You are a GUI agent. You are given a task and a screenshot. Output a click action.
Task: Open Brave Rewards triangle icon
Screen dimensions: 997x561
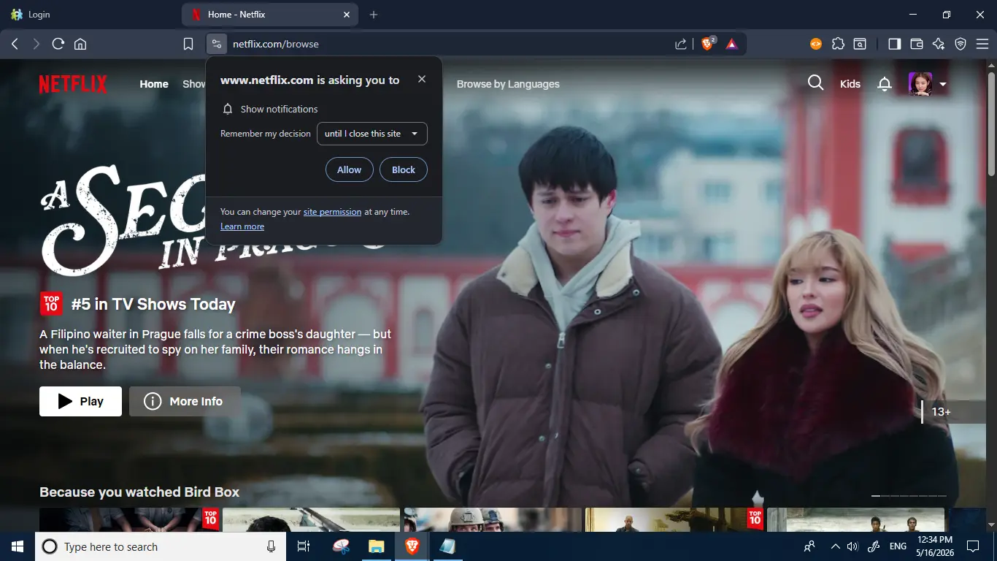[x=732, y=44]
